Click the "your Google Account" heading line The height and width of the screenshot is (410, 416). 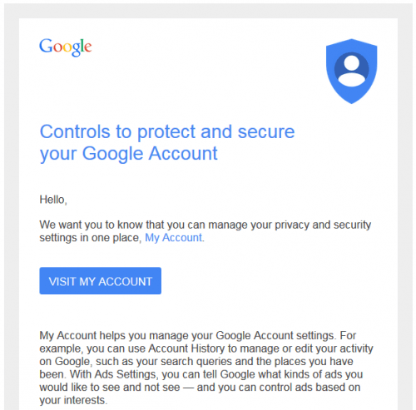coord(129,154)
